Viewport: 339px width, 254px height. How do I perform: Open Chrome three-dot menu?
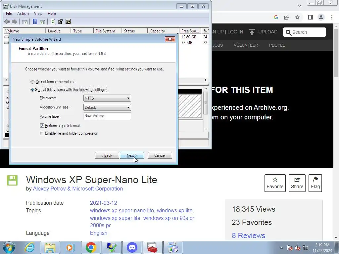click(332, 17)
